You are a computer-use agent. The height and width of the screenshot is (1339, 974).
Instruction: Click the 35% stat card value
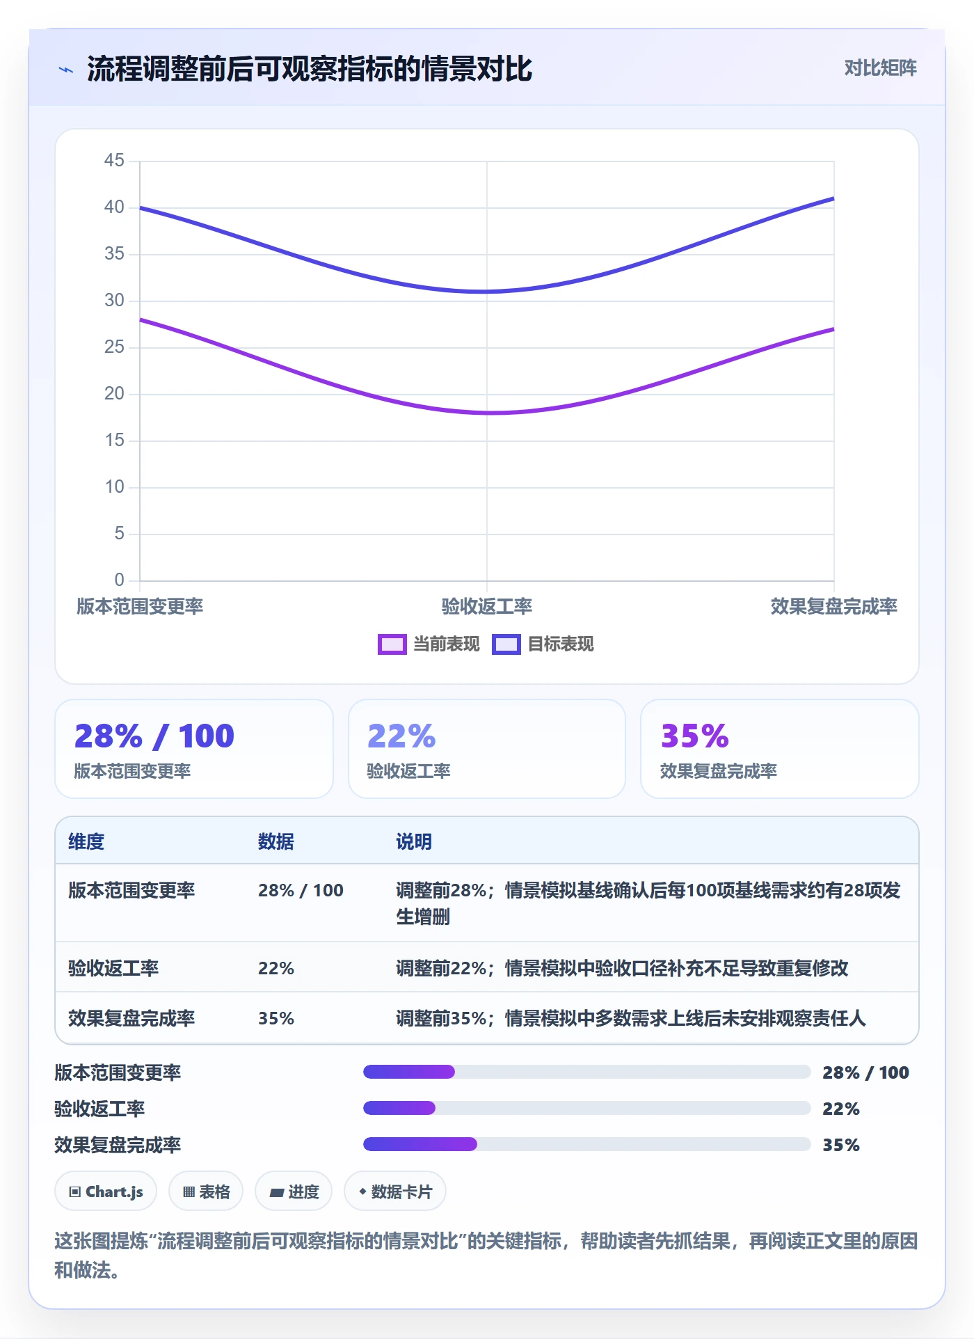click(x=695, y=736)
